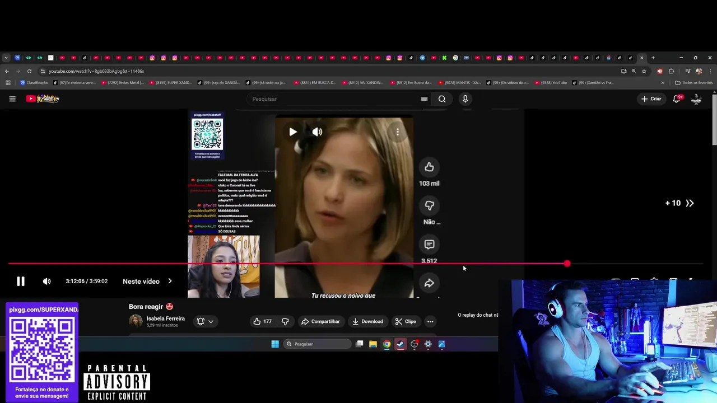Screen dimensions: 717x403
Task: Open the '(8851) EM BUSCA D...' bookmark
Action: [x=314, y=83]
